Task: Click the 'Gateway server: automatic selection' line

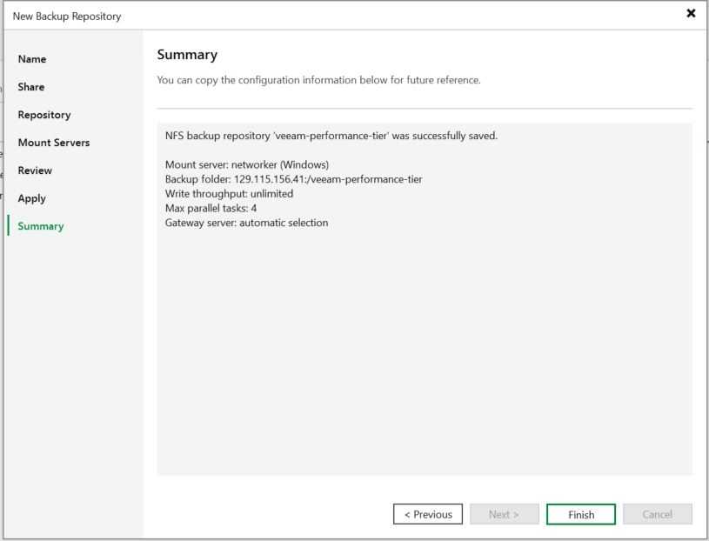Action: [246, 223]
